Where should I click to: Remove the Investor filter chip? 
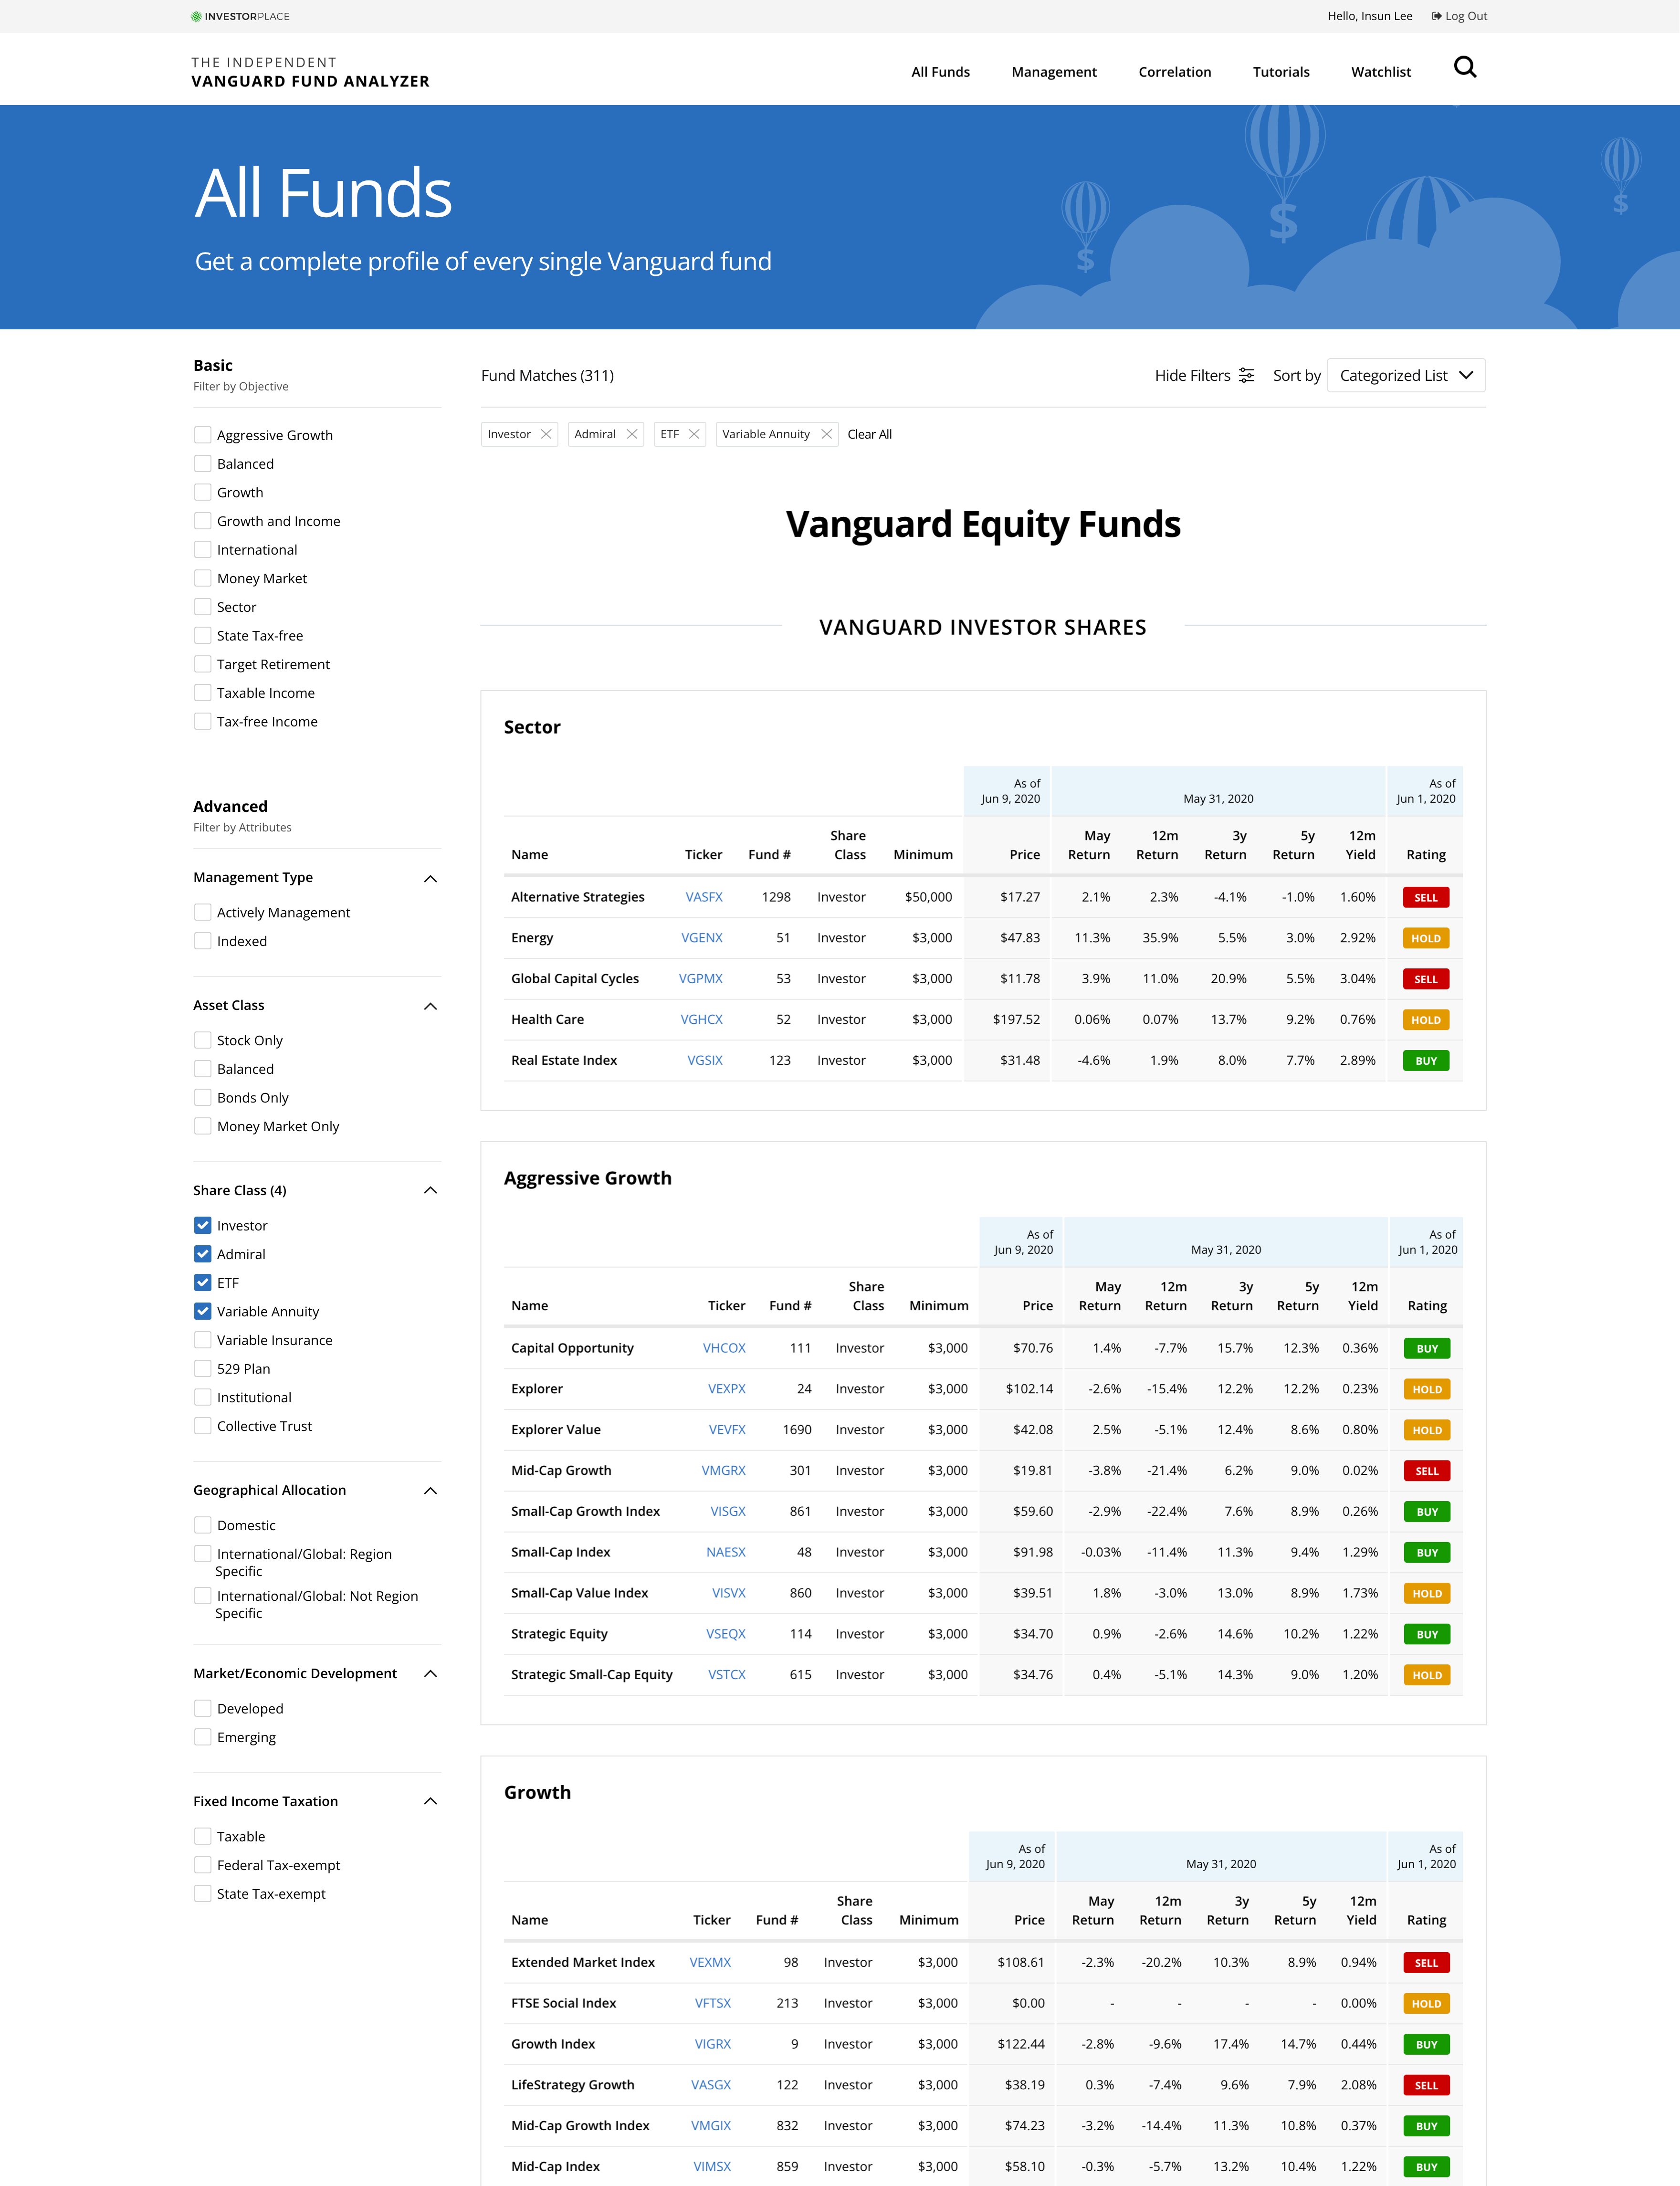(x=546, y=434)
